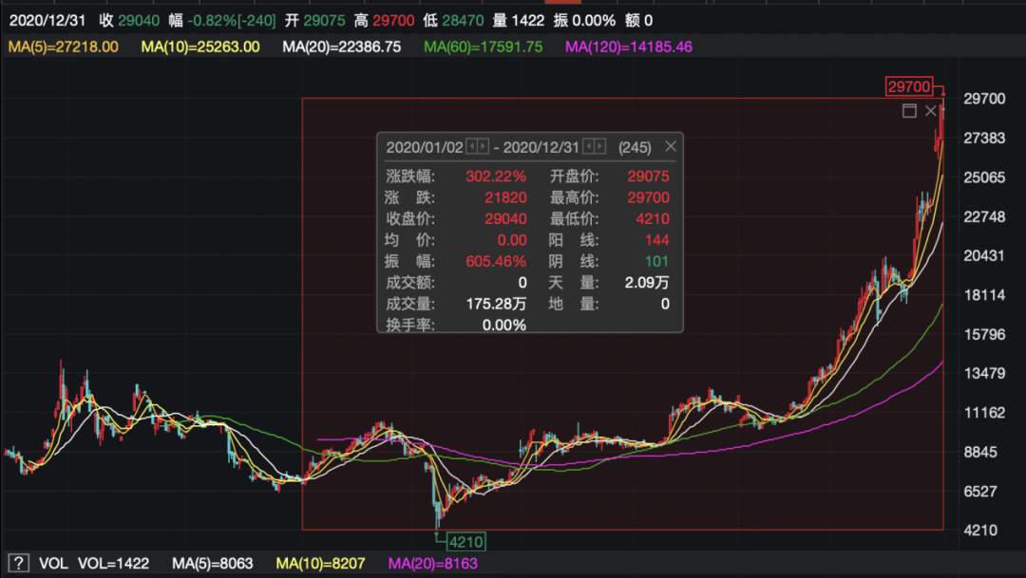Click the maximize square icon on the selection box
Screen dimensions: 1026x578
pyautogui.click(x=908, y=110)
